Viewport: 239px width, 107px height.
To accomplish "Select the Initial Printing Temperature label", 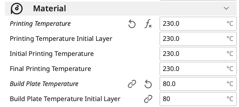I will pyautogui.click(x=52, y=54).
